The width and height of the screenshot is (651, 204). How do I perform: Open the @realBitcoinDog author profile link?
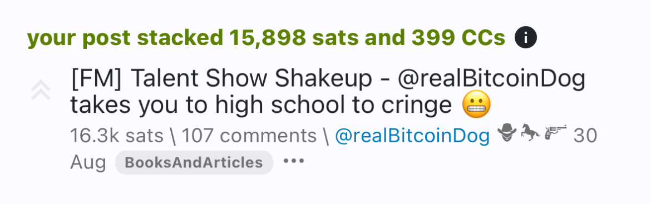[412, 136]
